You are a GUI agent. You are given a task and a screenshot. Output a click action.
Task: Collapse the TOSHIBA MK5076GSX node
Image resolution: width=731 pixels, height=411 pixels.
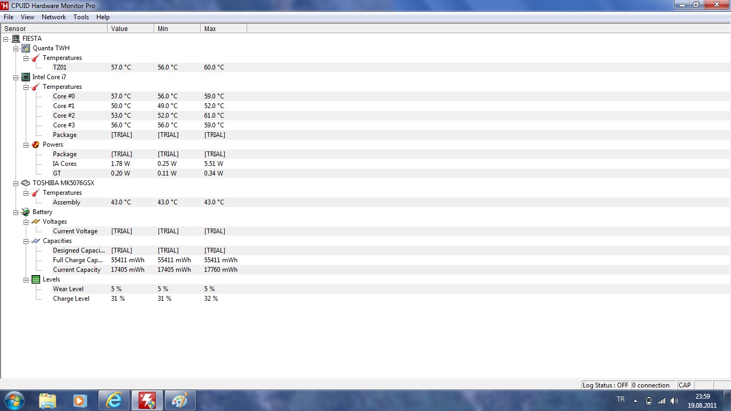tap(16, 183)
